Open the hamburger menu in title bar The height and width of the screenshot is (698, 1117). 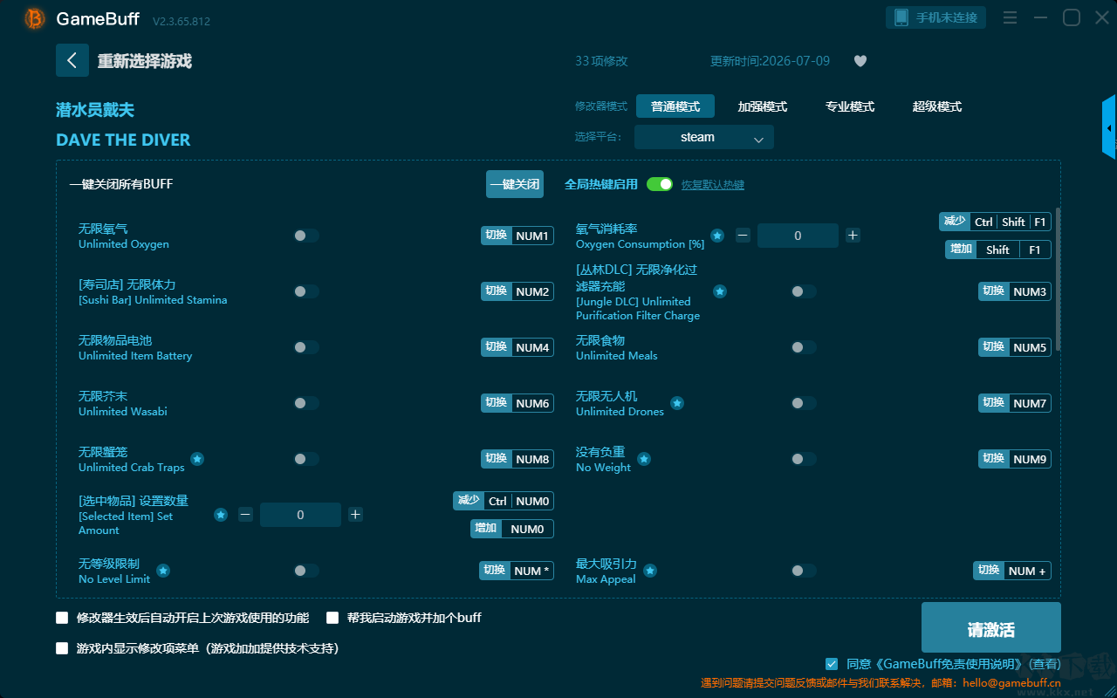tap(1010, 17)
